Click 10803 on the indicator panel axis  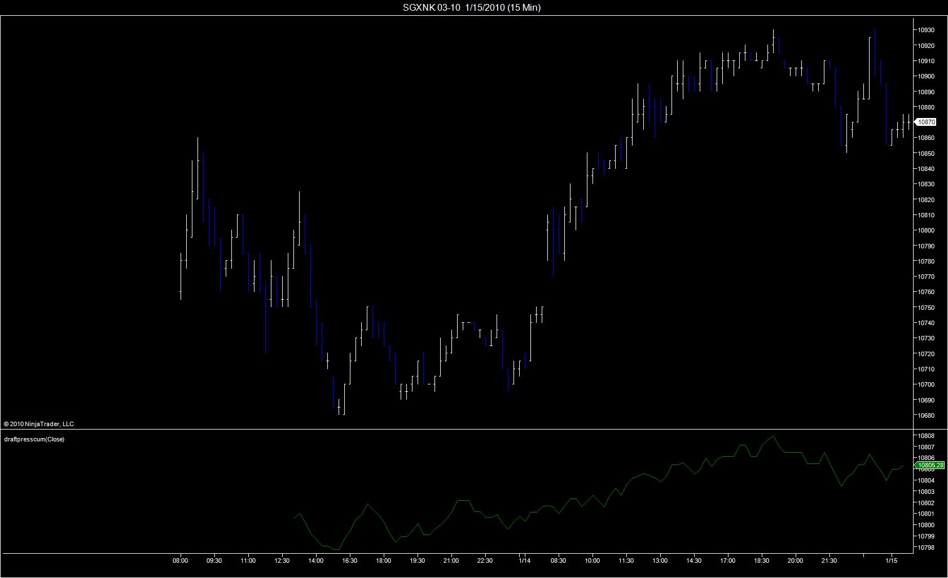(926, 492)
